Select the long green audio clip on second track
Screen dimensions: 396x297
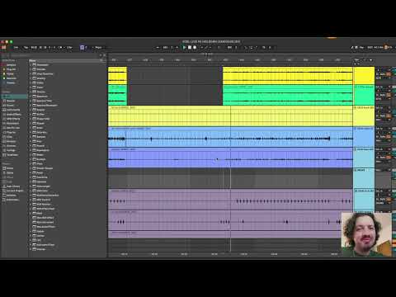coord(288,95)
